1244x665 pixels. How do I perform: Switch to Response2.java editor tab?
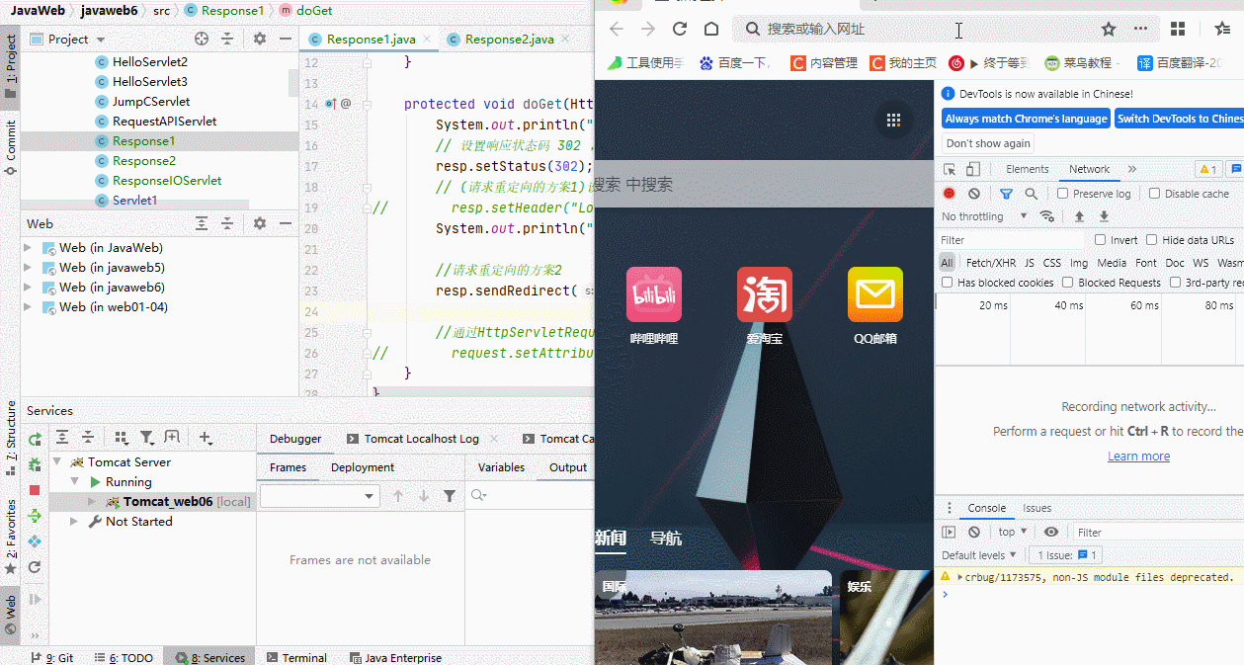tap(509, 40)
